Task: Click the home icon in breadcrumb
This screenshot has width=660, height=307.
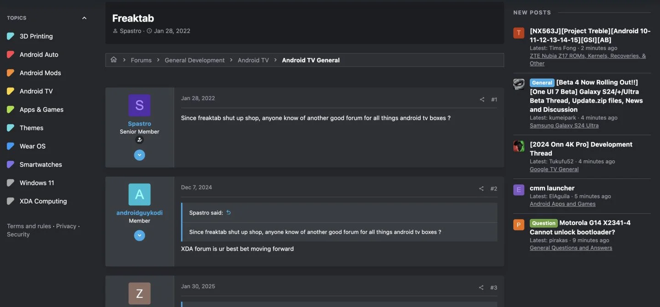Action: 114,60
